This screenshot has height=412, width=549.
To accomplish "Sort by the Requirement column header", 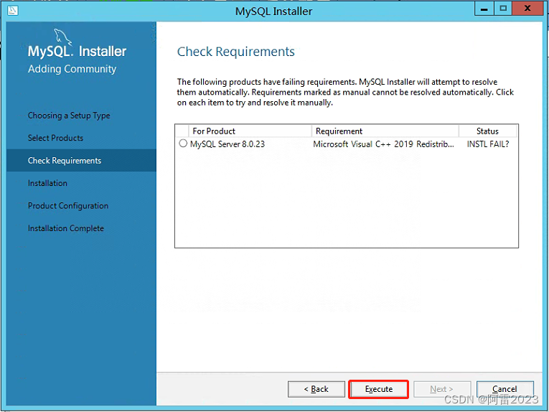I will (x=385, y=131).
